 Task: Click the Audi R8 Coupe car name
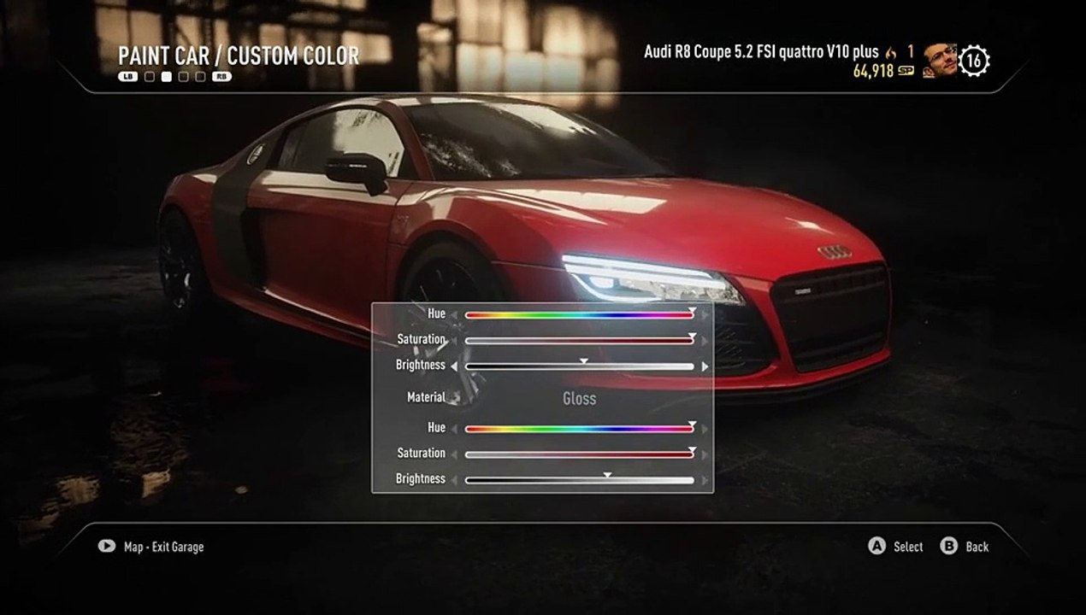[761, 52]
